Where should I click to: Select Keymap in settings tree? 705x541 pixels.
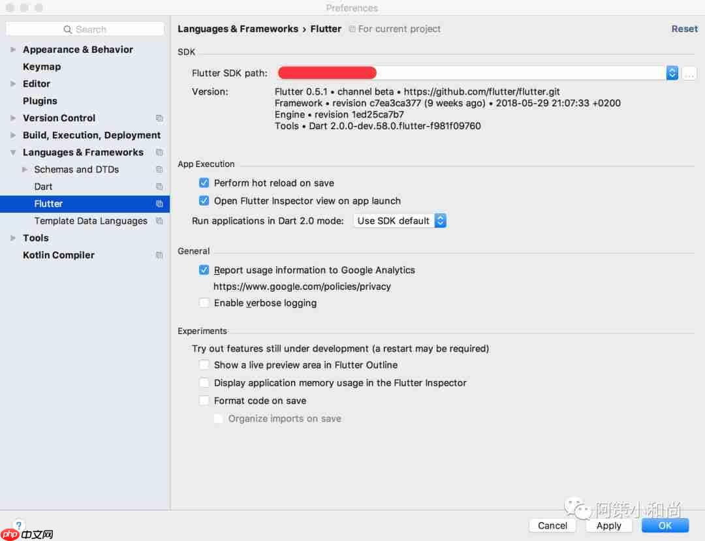(x=42, y=67)
